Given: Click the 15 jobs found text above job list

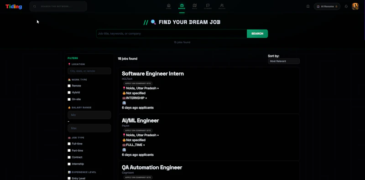Looking at the screenshot, I should [x=128, y=59].
